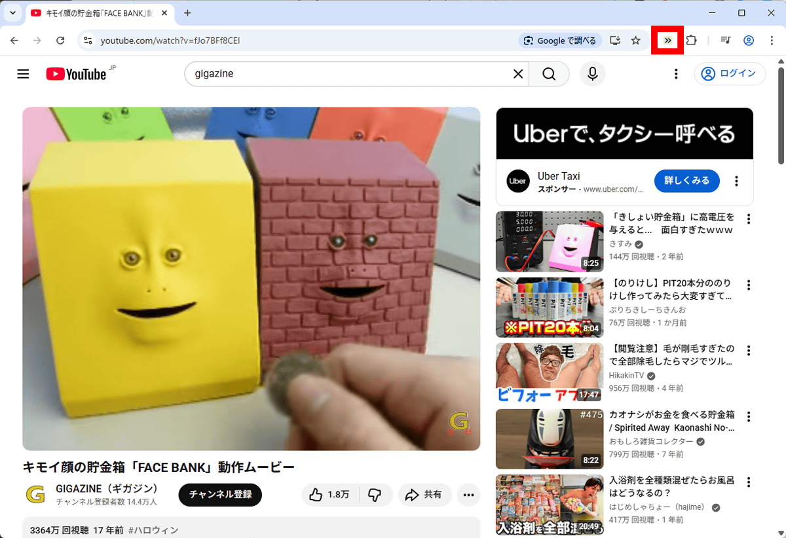Click the #ハロウィン hashtag

point(154,530)
